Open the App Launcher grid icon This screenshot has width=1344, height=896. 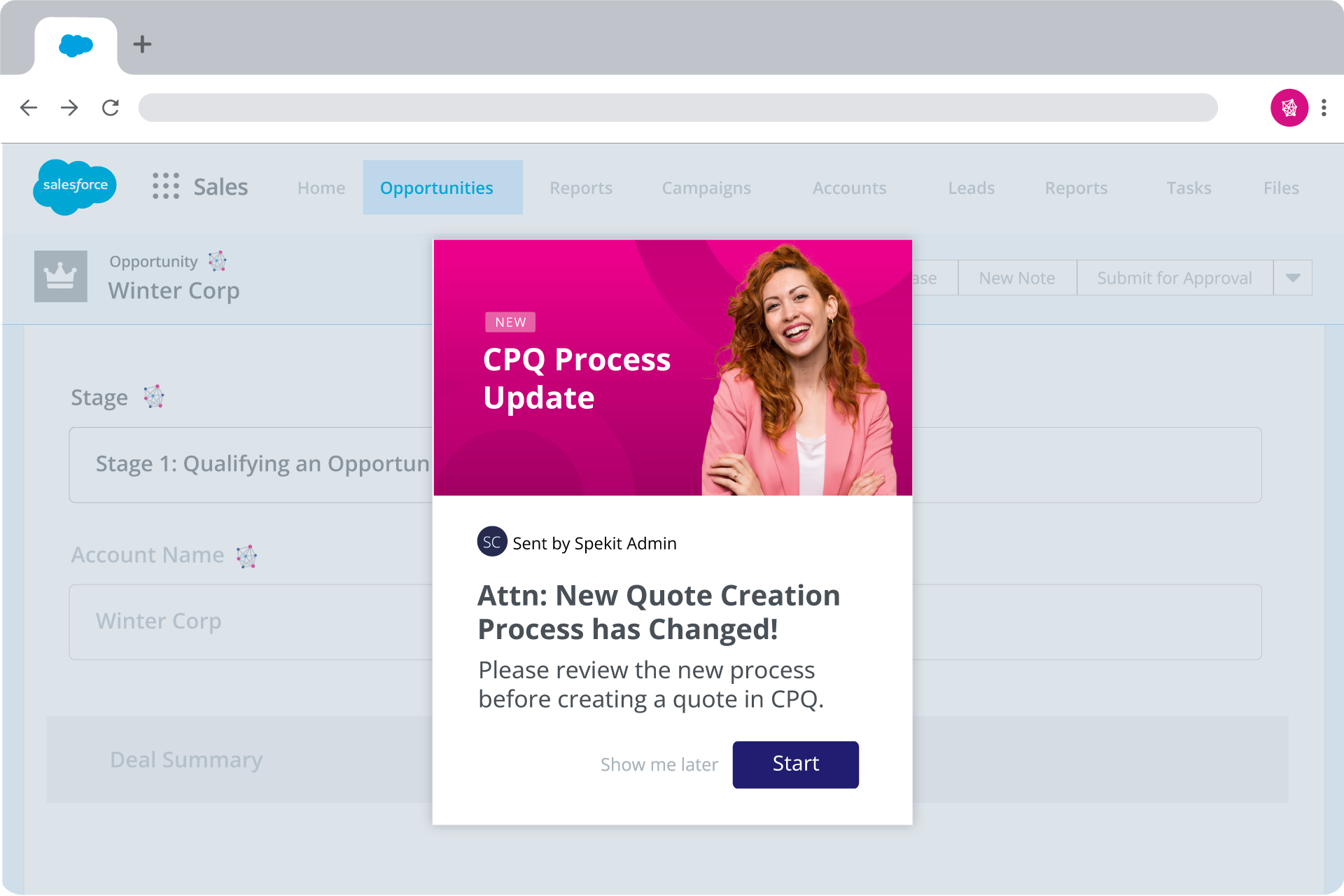[x=165, y=187]
